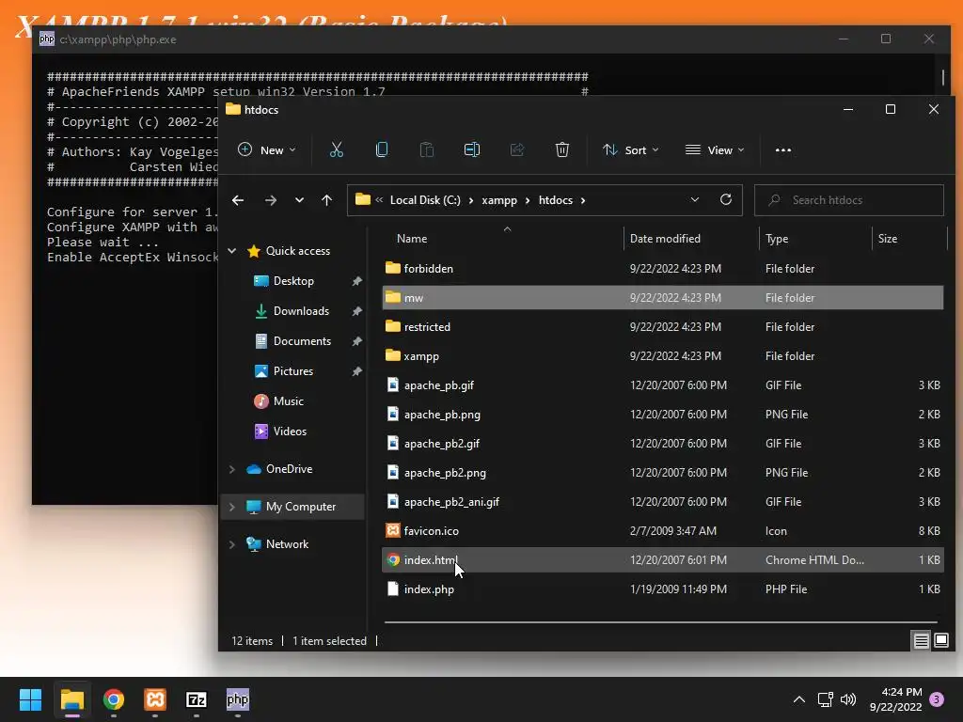The image size is (963, 722).
Task: Click the Search htdocs input field
Action: pos(849,200)
